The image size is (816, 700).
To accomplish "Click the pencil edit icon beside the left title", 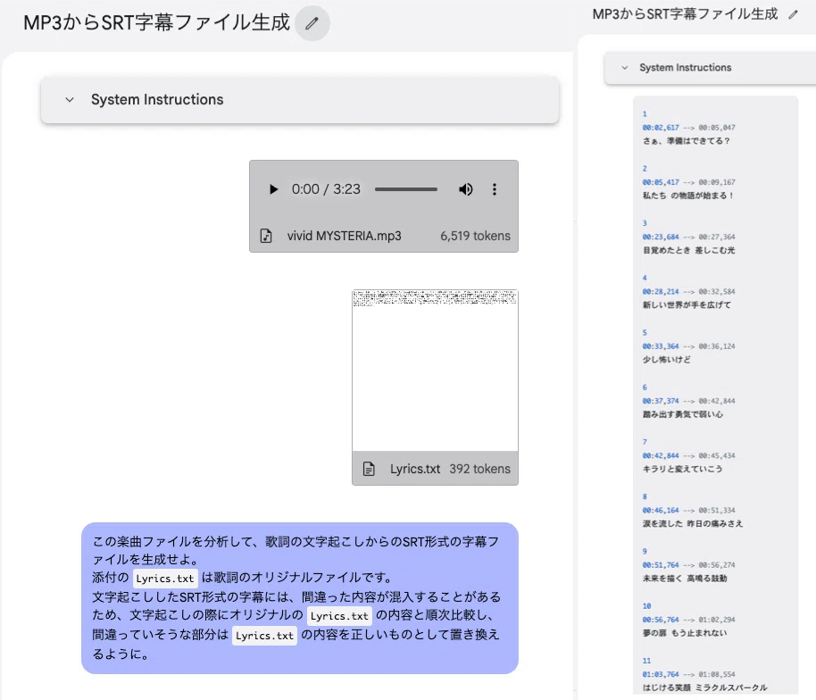I will point(312,23).
